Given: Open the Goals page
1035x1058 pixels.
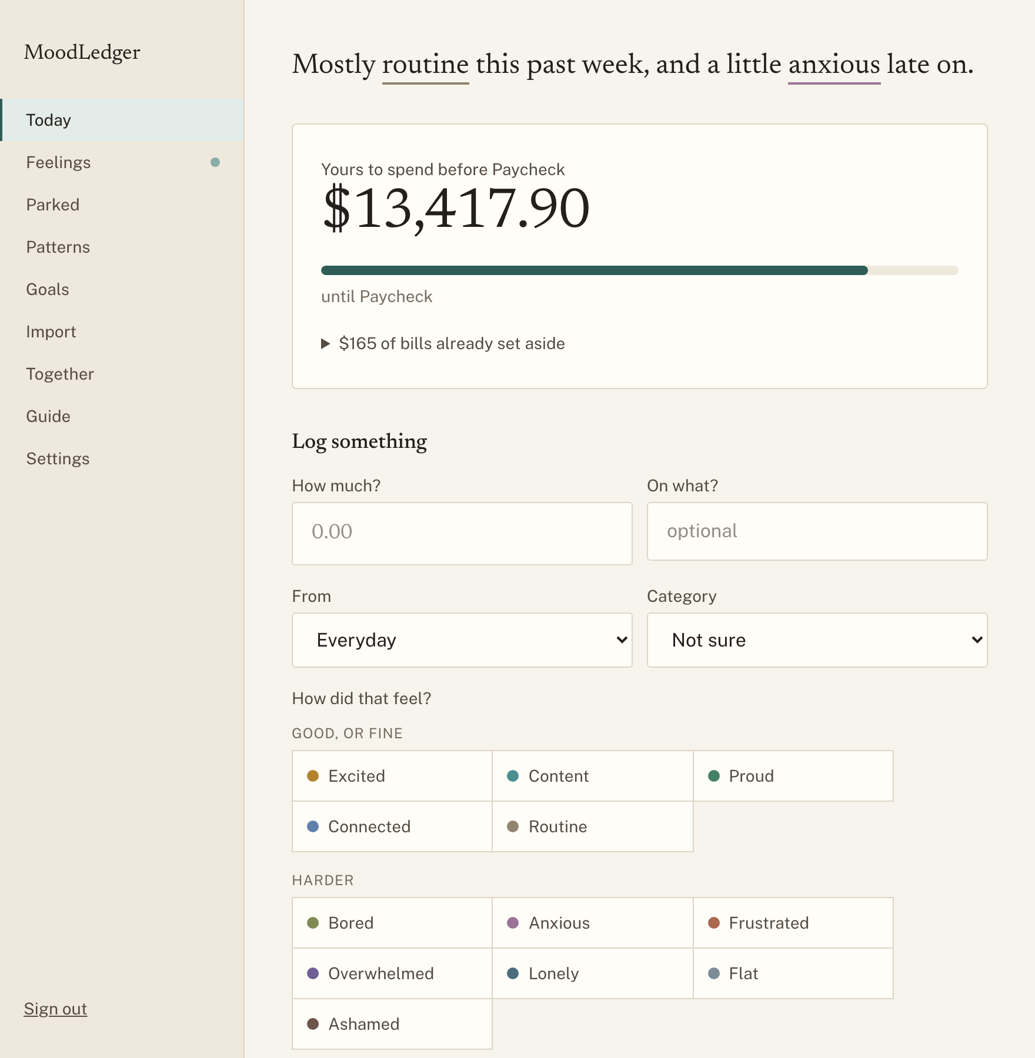Looking at the screenshot, I should click(122, 289).
